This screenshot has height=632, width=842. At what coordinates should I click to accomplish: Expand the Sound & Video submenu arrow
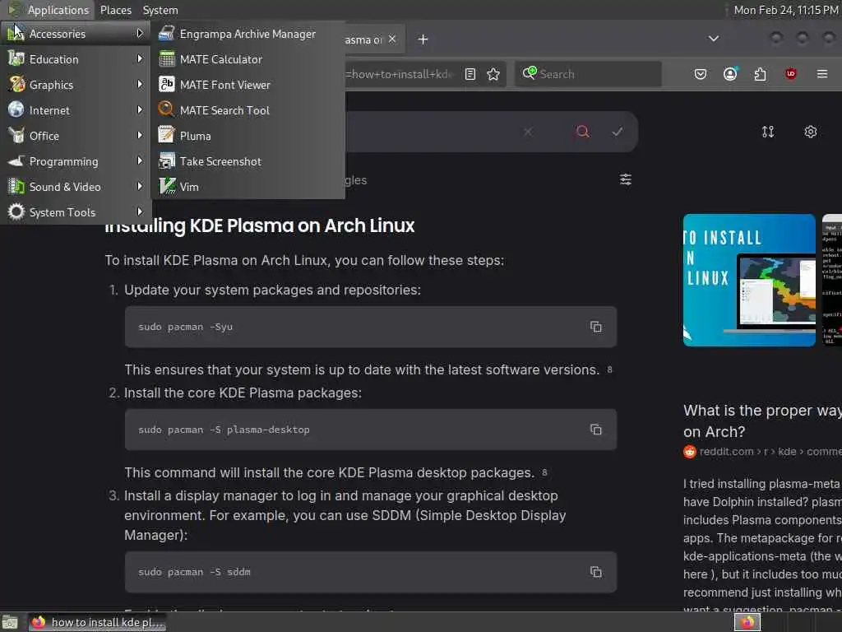(x=140, y=187)
